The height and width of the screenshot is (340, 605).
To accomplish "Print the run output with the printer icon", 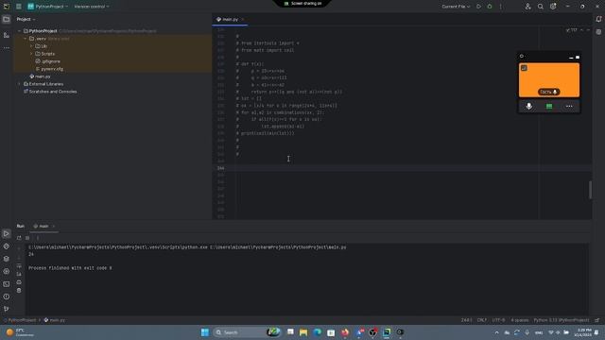I will click(x=19, y=282).
